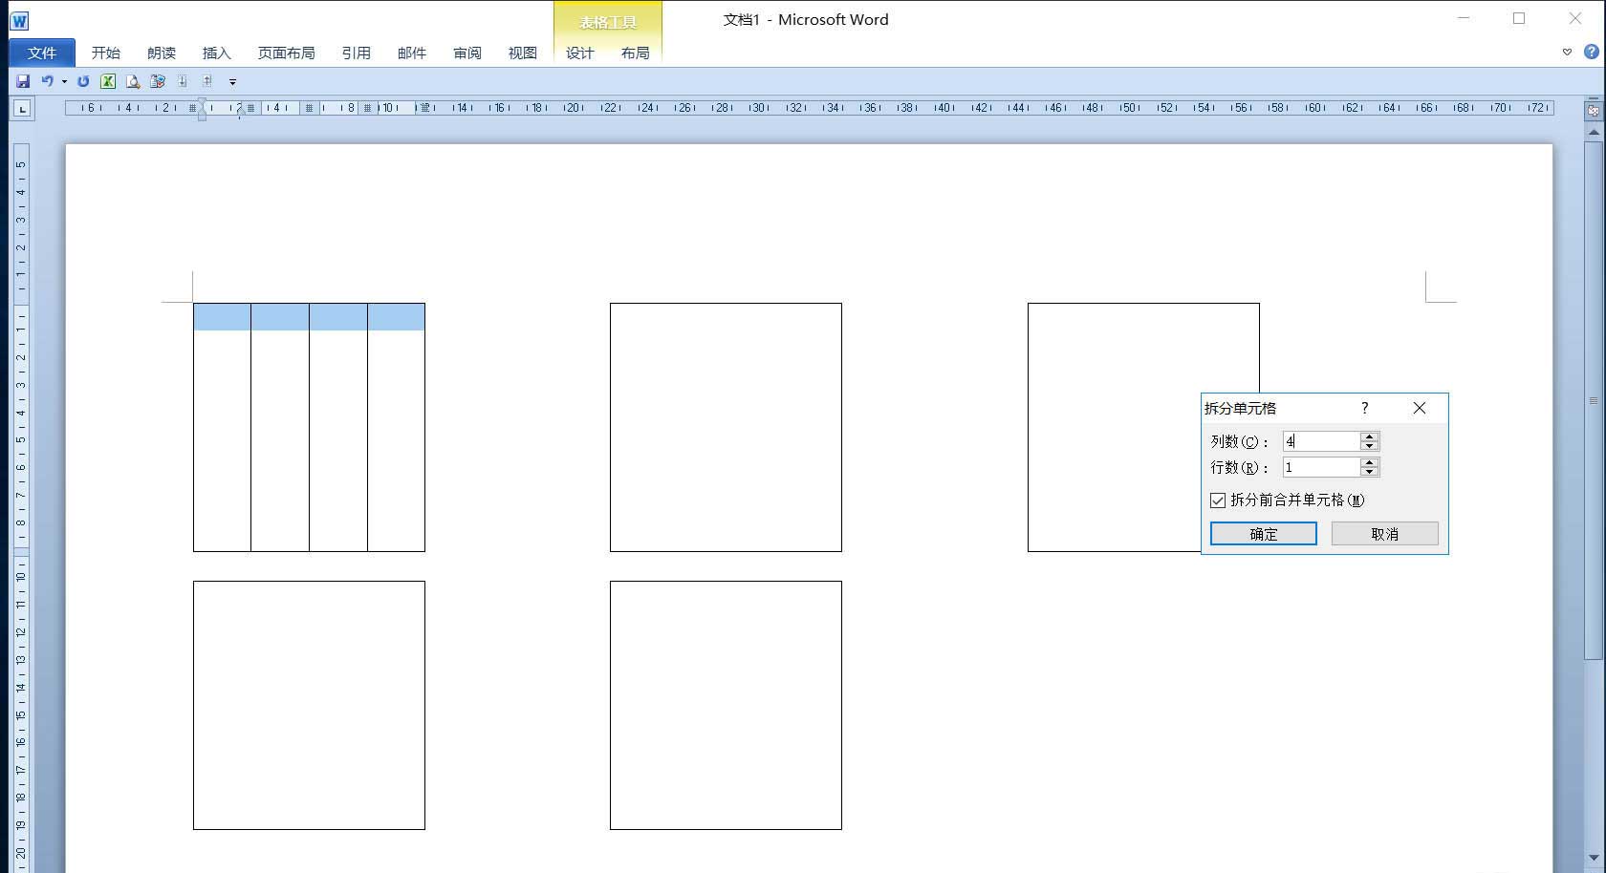Click the 确定 button in split cells dialog

pos(1263,534)
